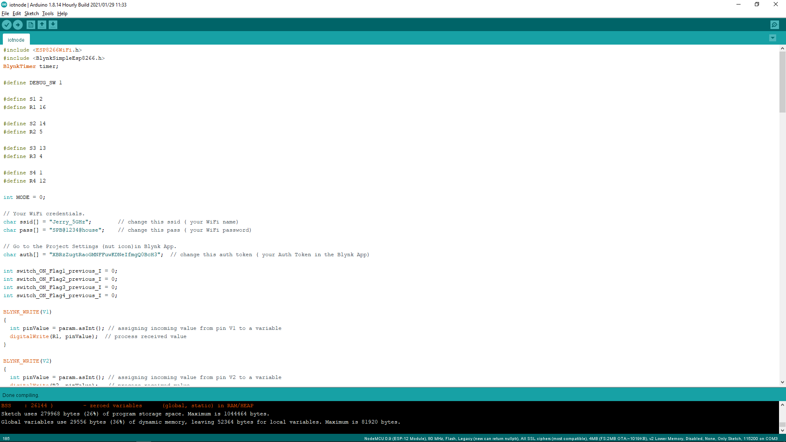The height and width of the screenshot is (442, 786).
Task: Click the NodeMCU board info status text
Action: (x=571, y=439)
